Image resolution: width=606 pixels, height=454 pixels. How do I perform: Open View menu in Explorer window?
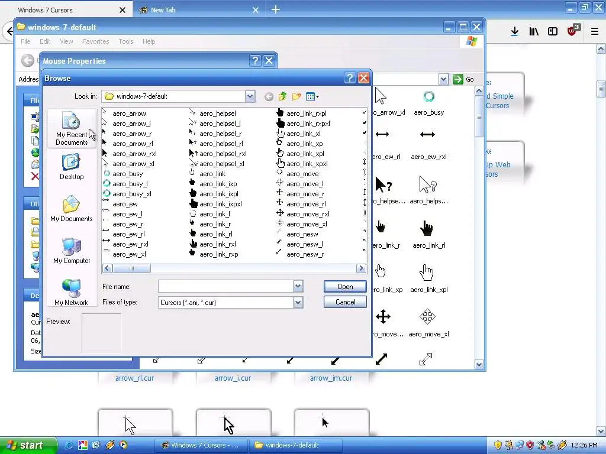66,41
